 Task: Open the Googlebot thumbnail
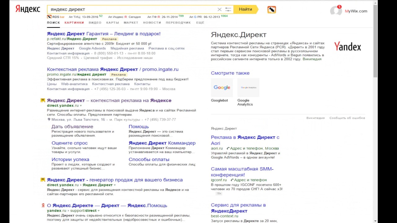222,87
